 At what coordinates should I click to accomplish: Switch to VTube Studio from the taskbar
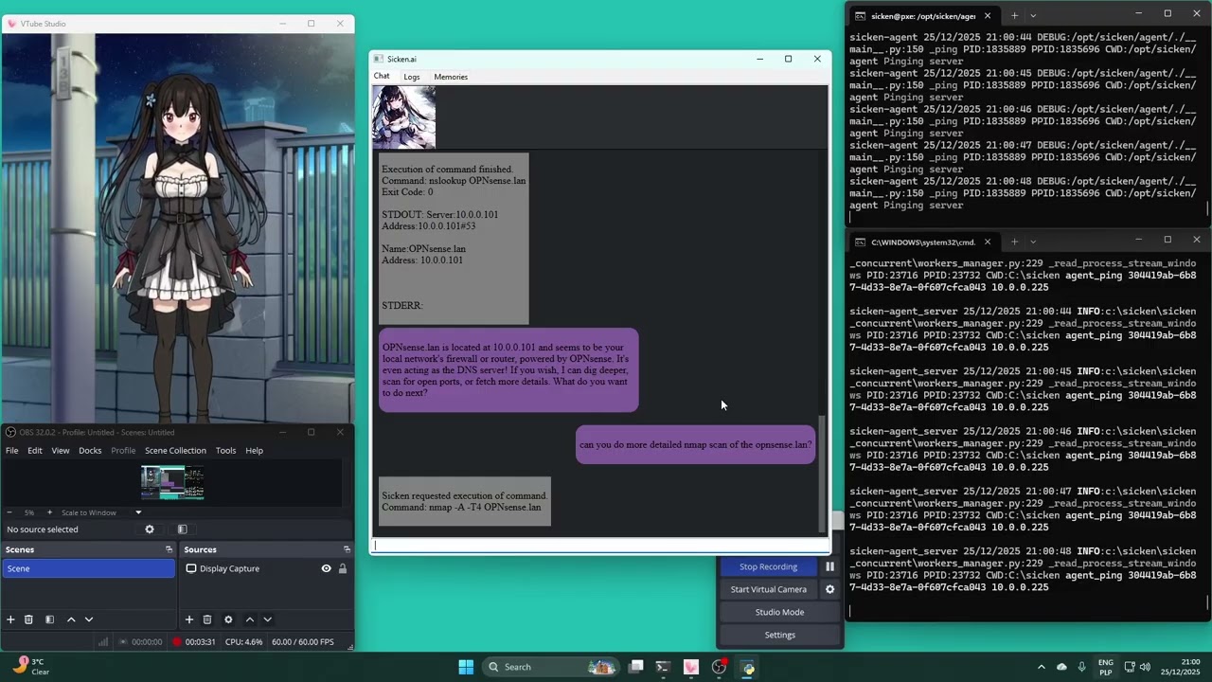click(x=690, y=667)
